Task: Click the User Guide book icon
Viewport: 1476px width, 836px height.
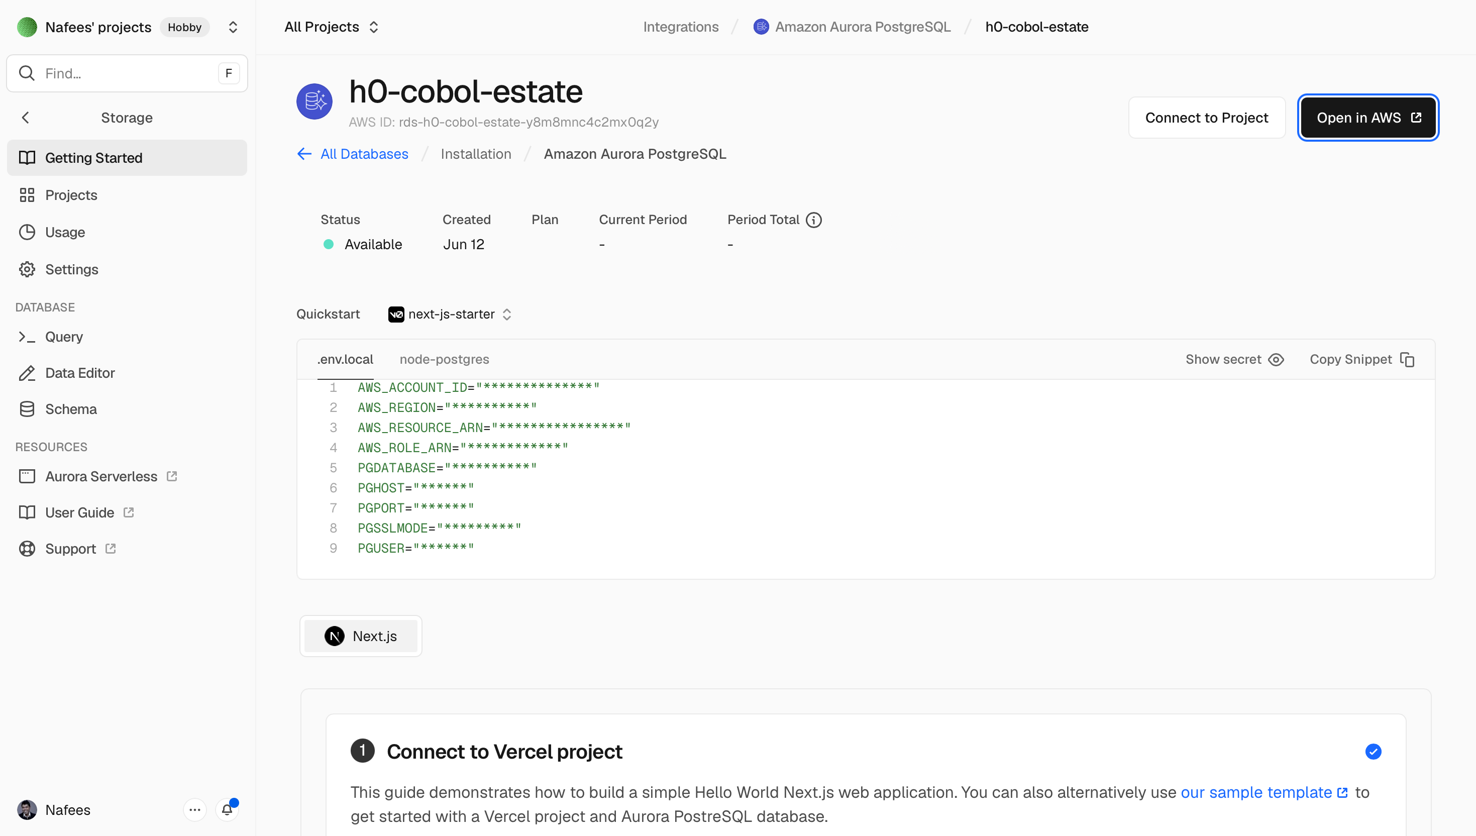Action: (27, 512)
